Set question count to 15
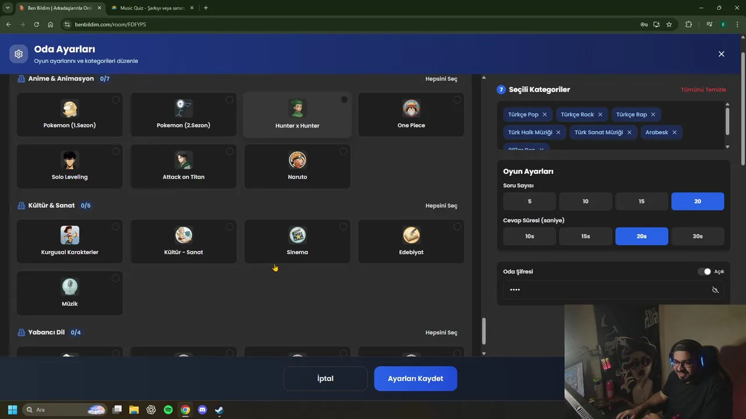The height and width of the screenshot is (419, 746). (642, 201)
